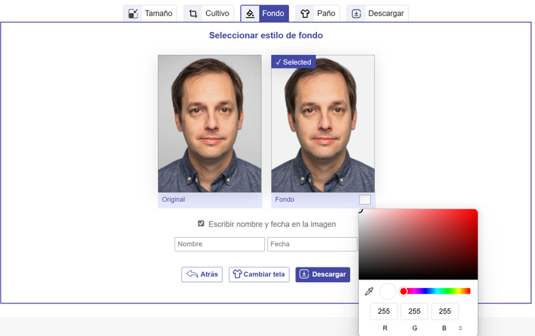
Task: Click the 'Original' caption label
Action: pos(173,199)
